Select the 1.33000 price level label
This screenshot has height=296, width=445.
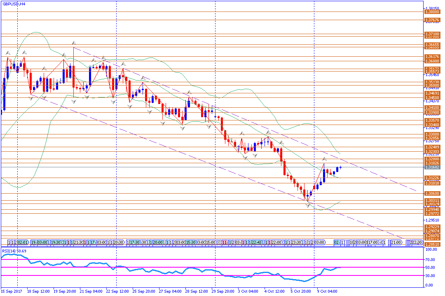pos(432,134)
